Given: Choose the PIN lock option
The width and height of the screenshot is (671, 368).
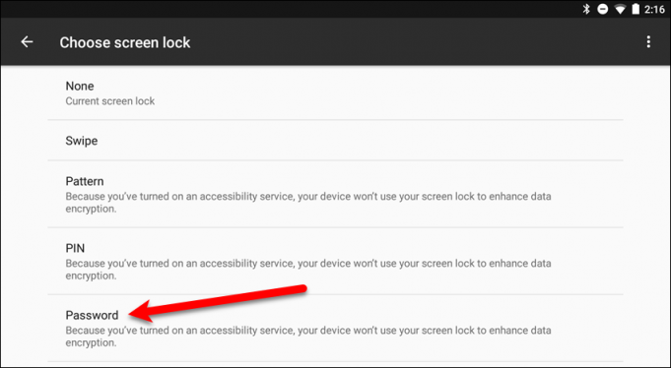Looking at the screenshot, I should pyautogui.click(x=335, y=261).
